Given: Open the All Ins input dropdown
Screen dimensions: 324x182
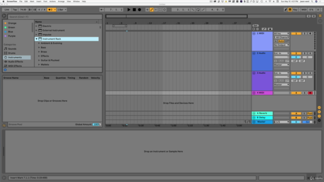Looking at the screenshot, I should (x=281, y=33).
